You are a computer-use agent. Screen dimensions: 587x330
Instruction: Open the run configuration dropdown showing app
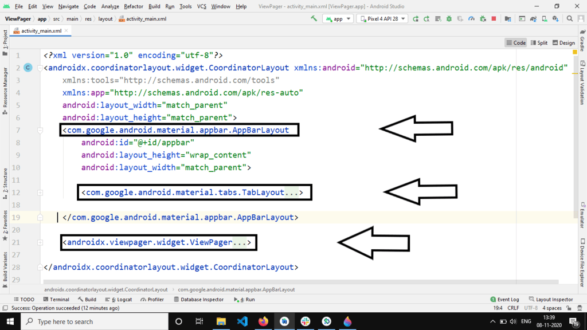338,18
